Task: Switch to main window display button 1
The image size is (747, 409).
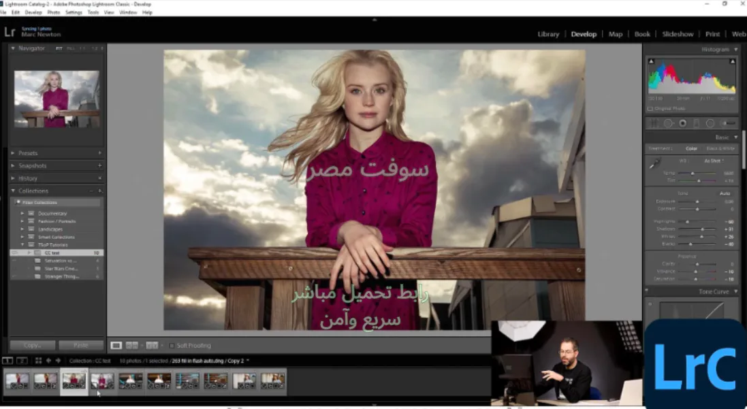Action: pyautogui.click(x=7, y=361)
